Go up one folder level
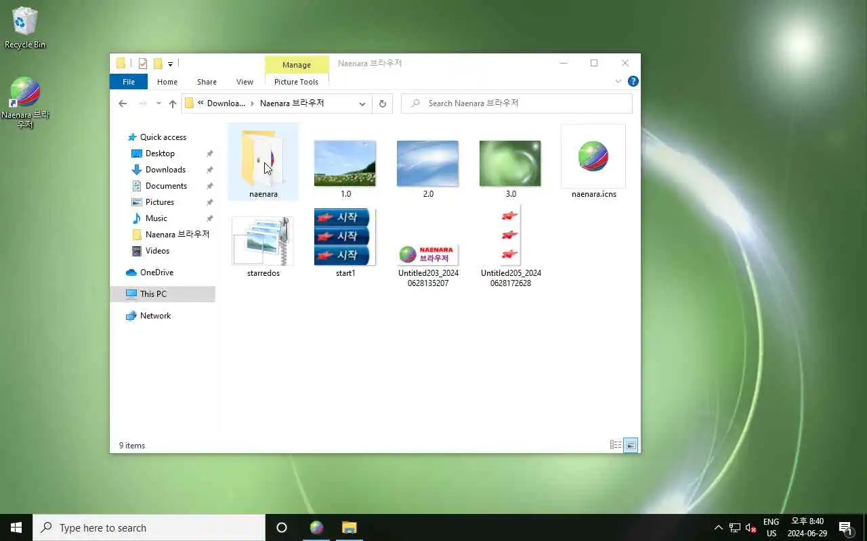 173,103
